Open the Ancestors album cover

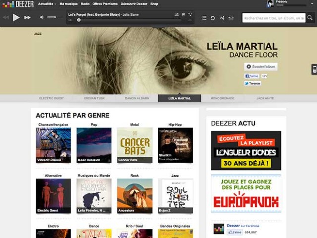[x=135, y=196]
